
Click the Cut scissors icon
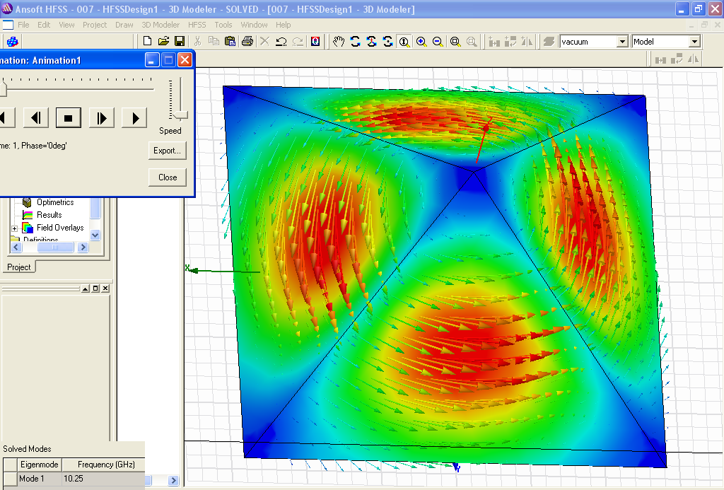(198, 42)
